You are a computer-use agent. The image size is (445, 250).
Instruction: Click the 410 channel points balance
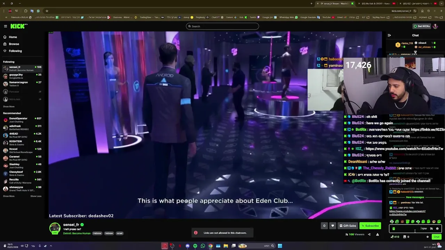(395, 237)
